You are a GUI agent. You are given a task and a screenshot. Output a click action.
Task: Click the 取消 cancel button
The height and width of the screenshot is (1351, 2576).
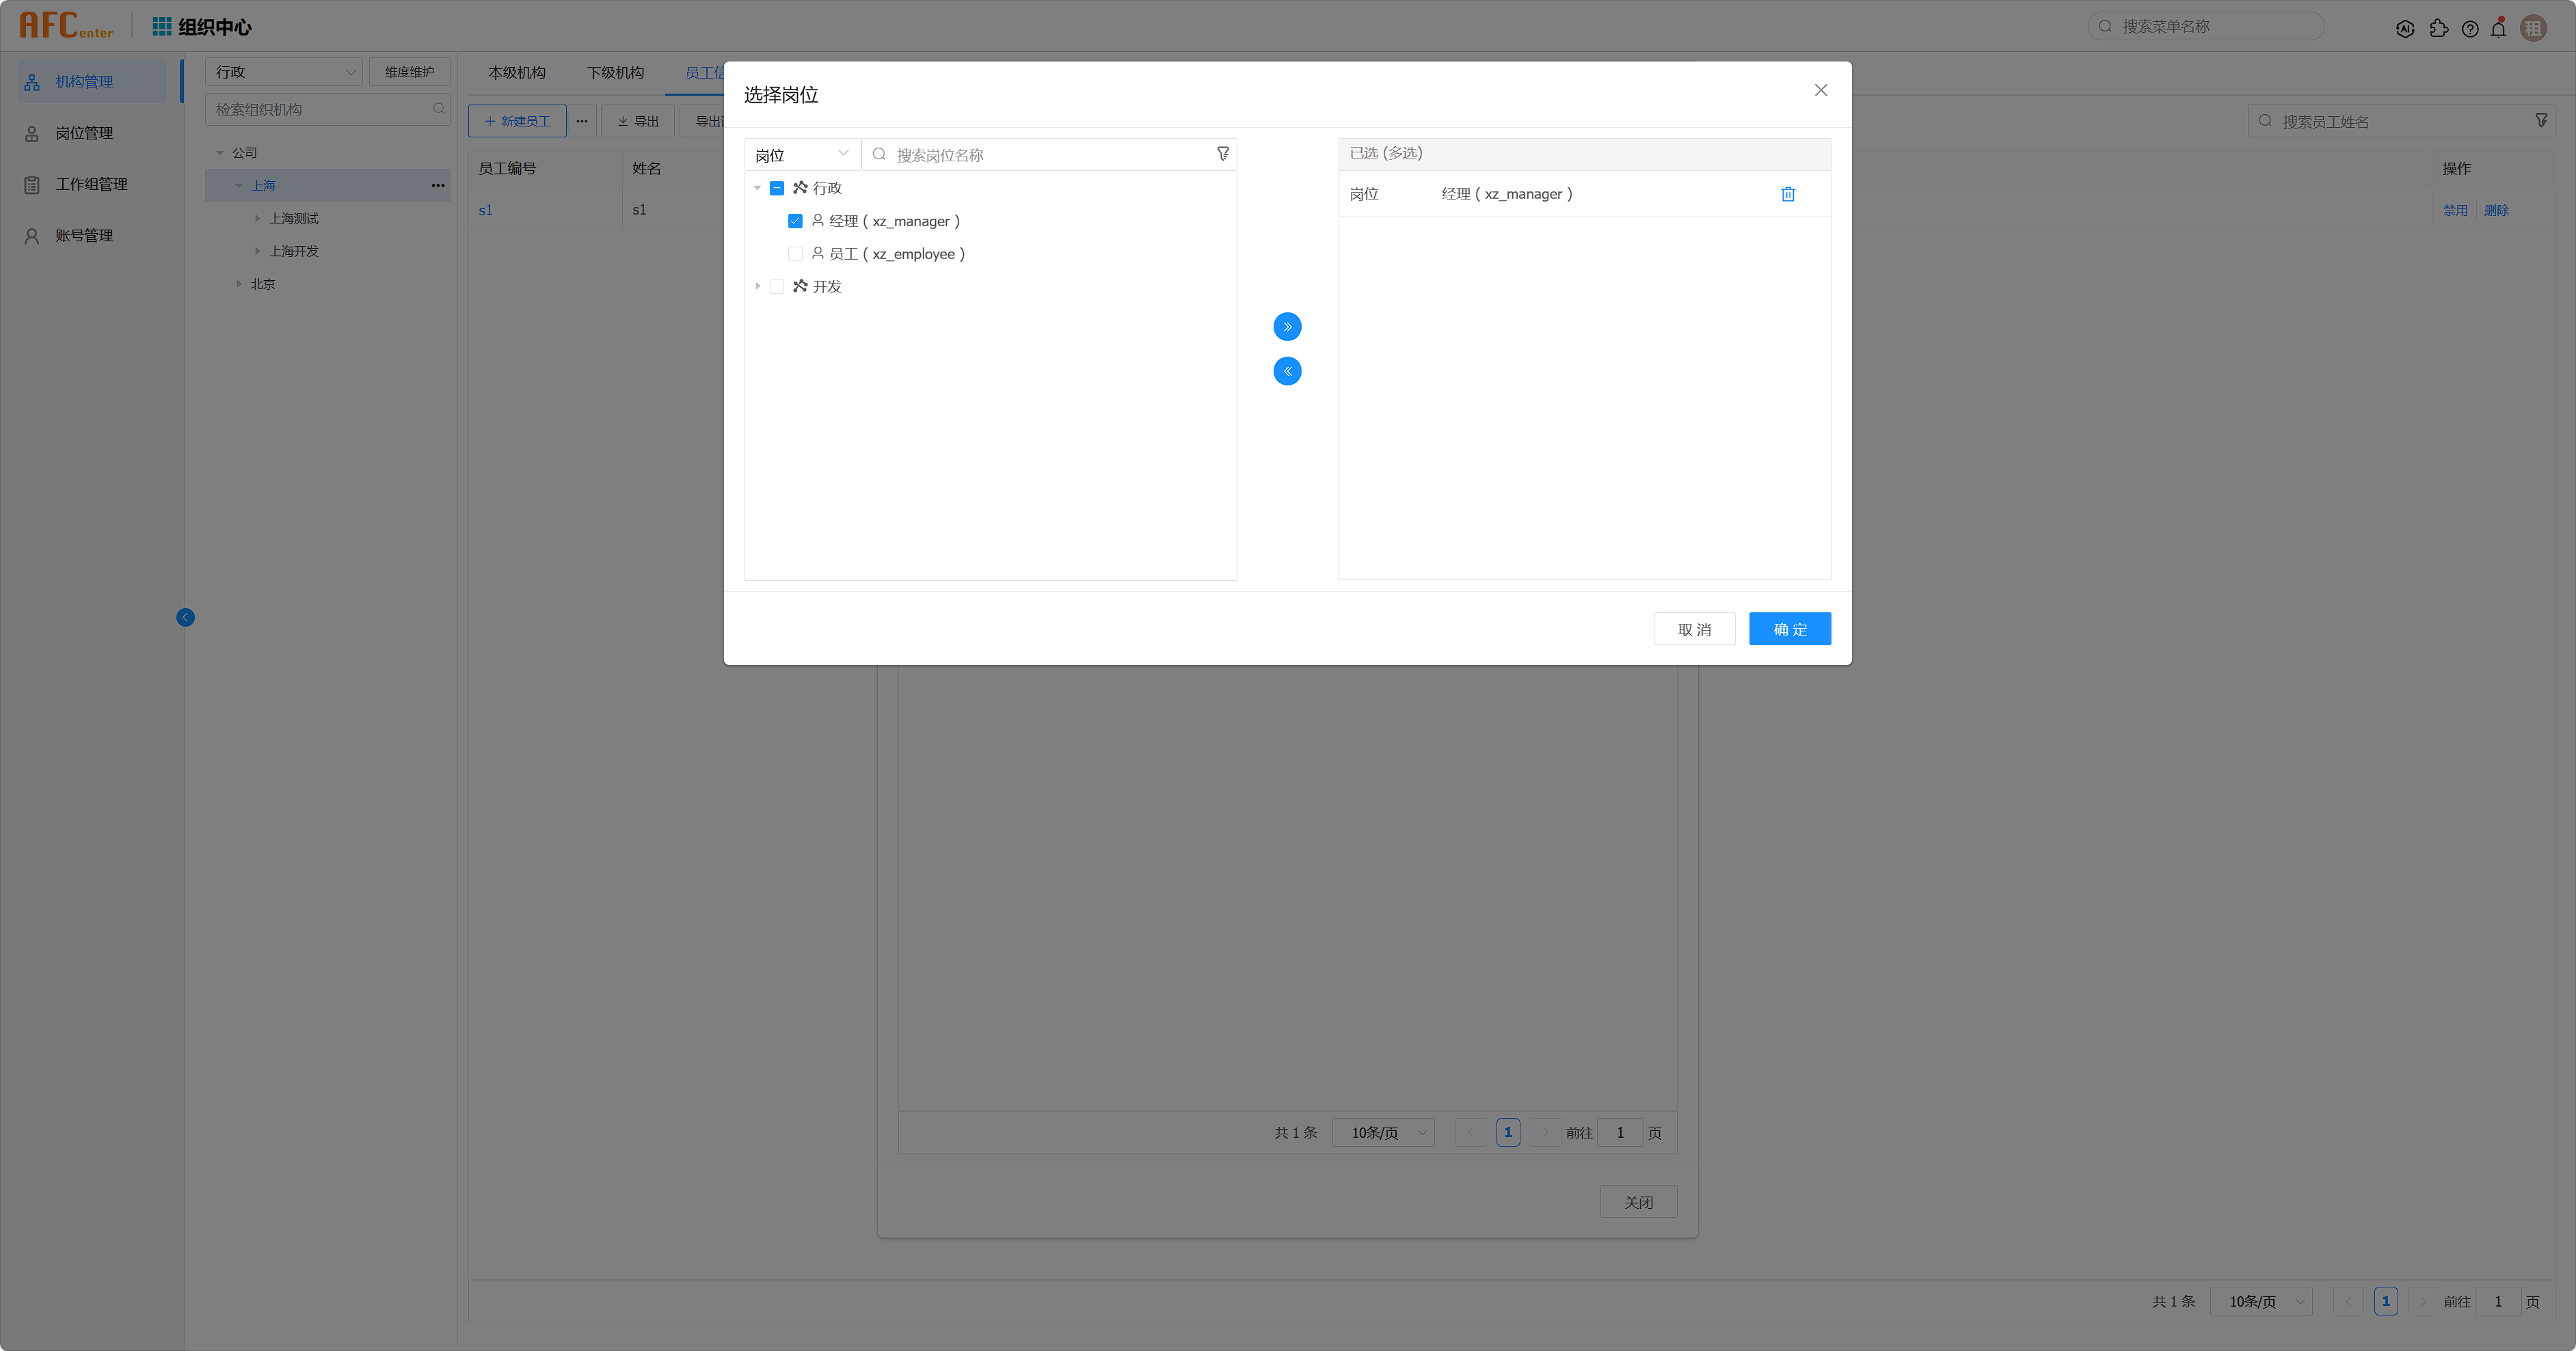pyautogui.click(x=1694, y=629)
